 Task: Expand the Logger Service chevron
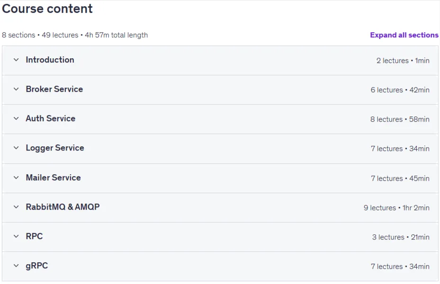point(16,148)
